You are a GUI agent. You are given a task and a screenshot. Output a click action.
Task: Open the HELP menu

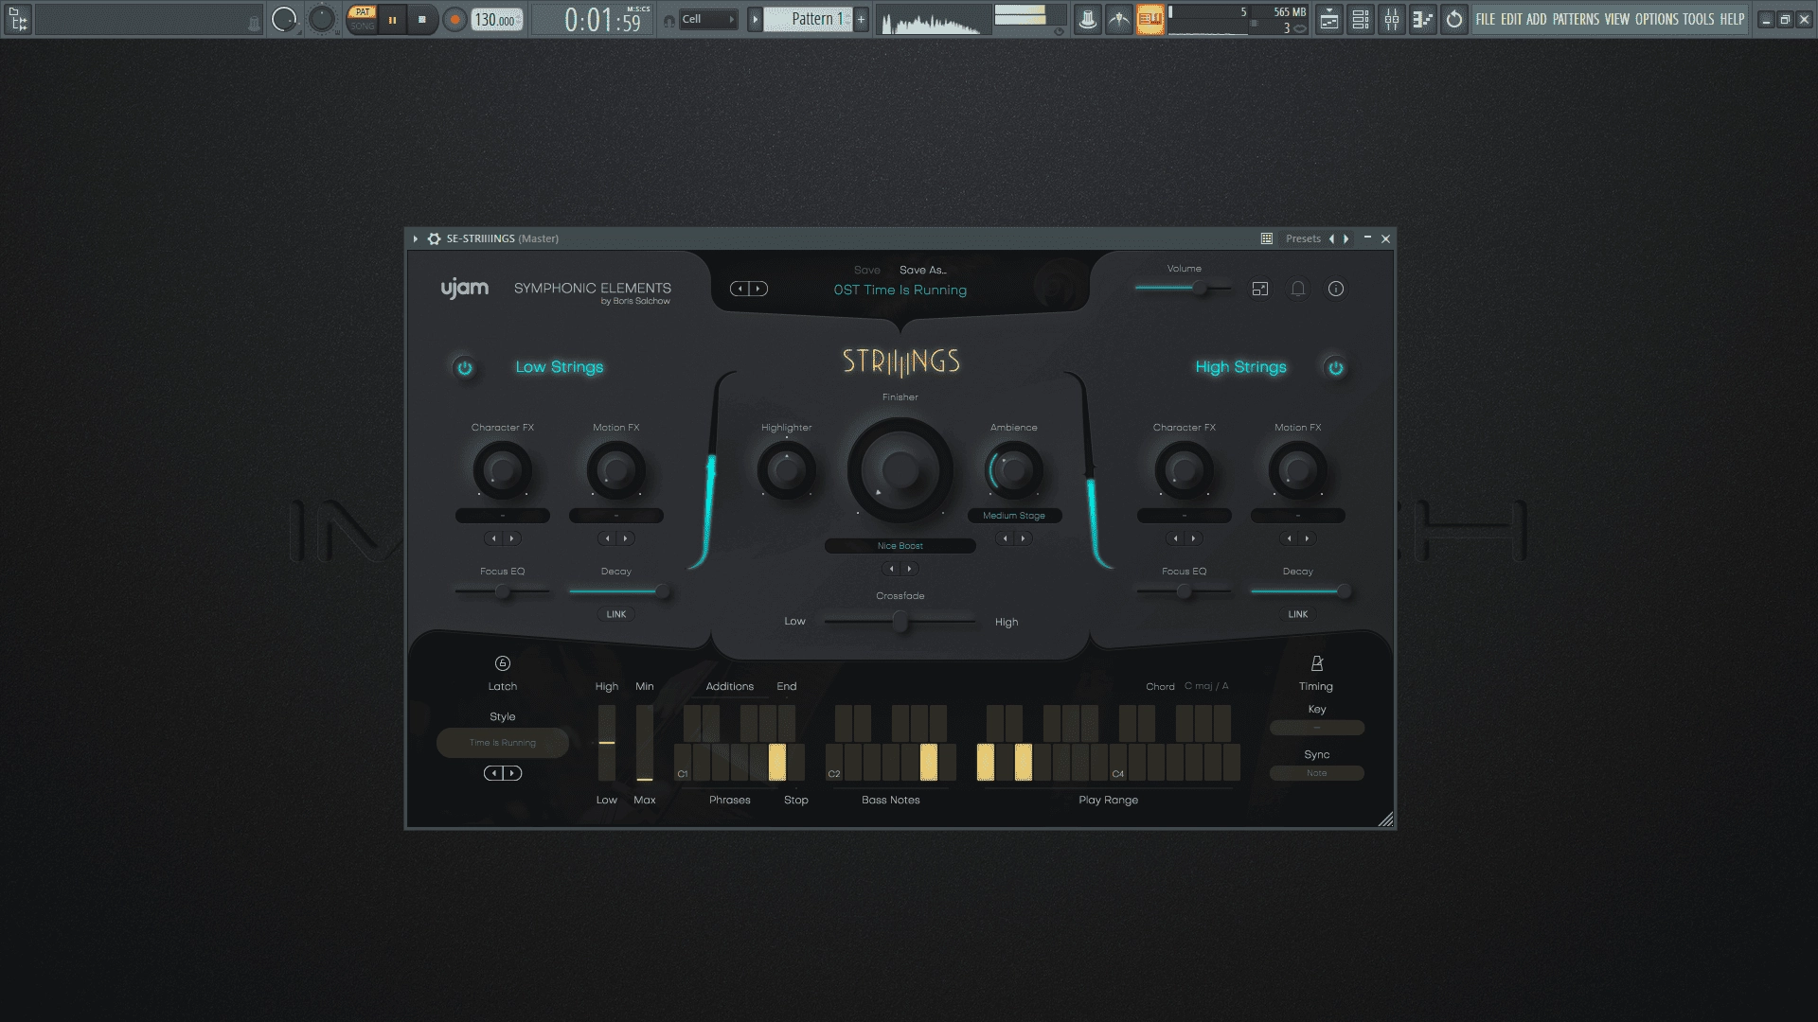tap(1732, 19)
